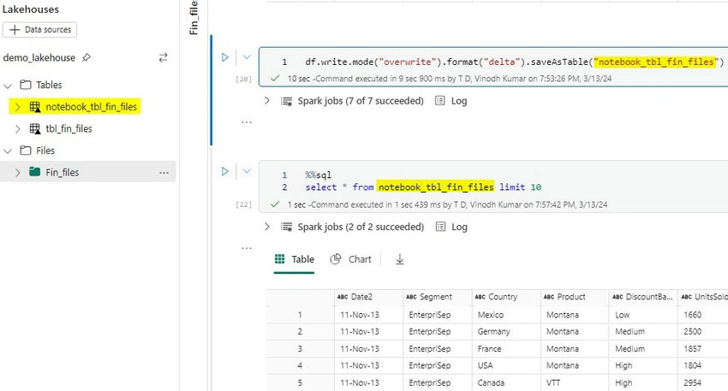Expand Spark jobs (2 of 2 succeeded)
The height and width of the screenshot is (391, 728).
pyautogui.click(x=267, y=227)
